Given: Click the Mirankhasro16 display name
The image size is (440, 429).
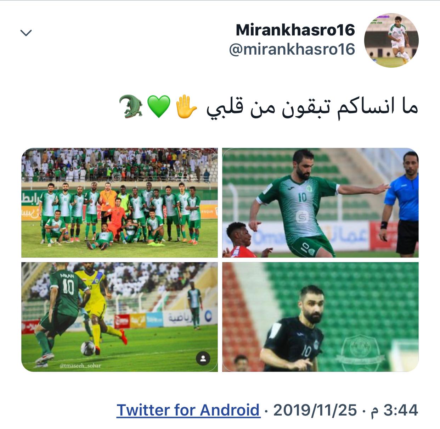Looking at the screenshot, I should (295, 30).
